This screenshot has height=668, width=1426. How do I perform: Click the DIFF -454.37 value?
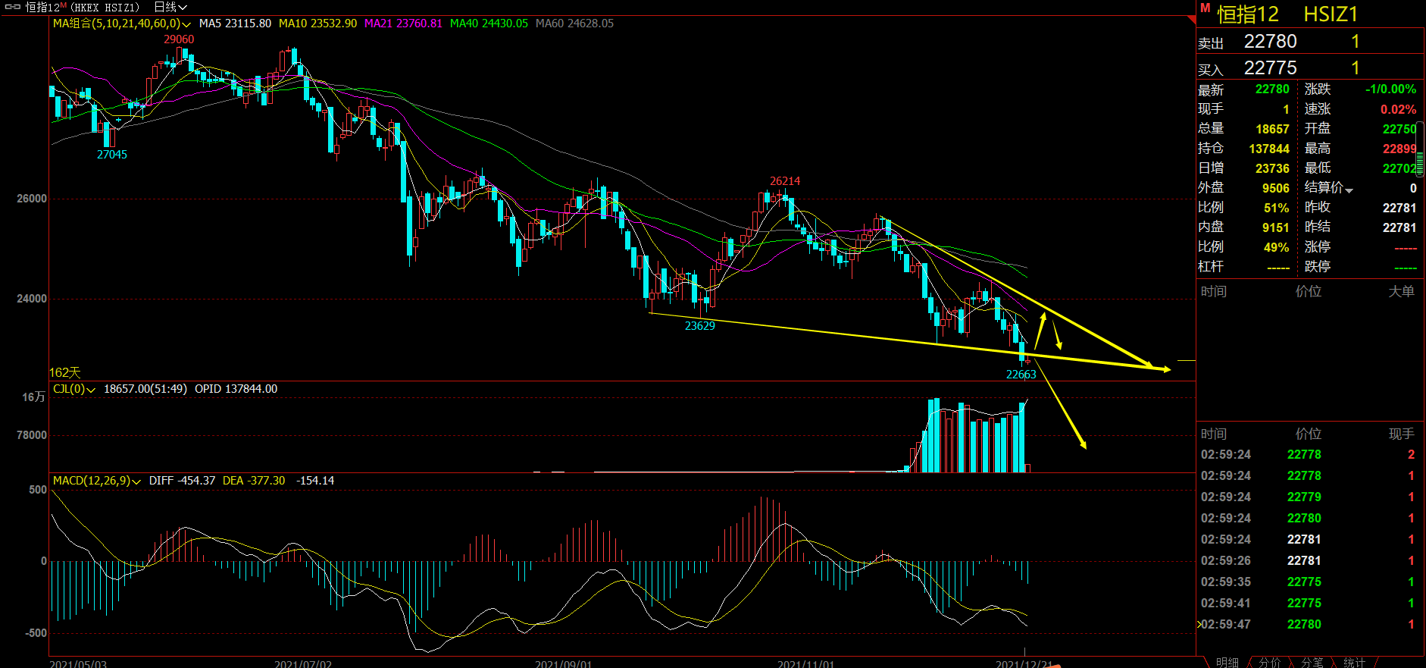[182, 481]
